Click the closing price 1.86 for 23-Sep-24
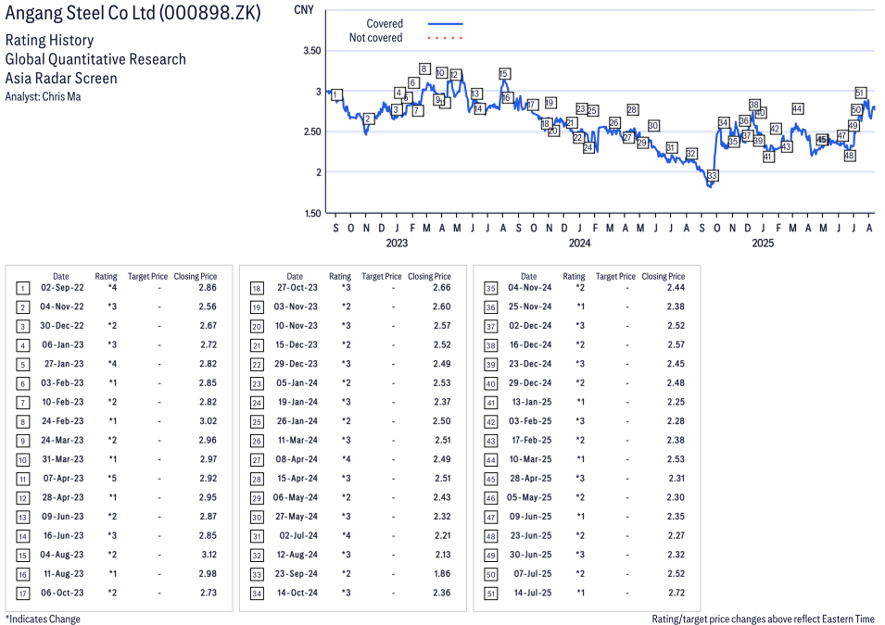This screenshot has height=625, width=885. 443,574
